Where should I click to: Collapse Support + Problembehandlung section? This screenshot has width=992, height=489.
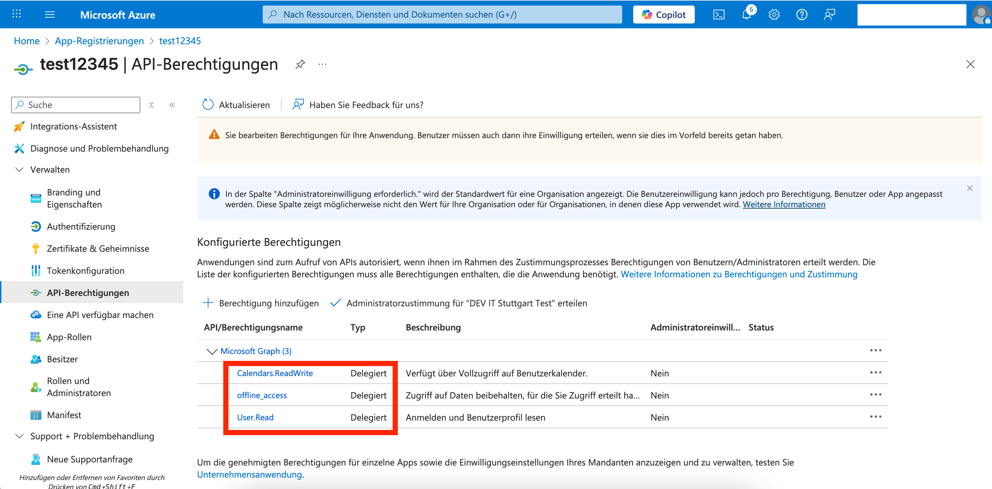click(19, 436)
